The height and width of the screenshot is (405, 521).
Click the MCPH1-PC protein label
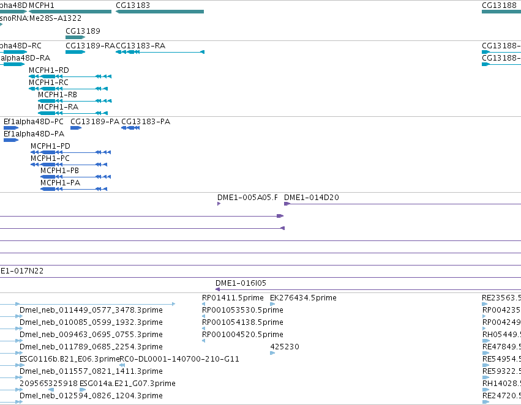click(x=50, y=158)
